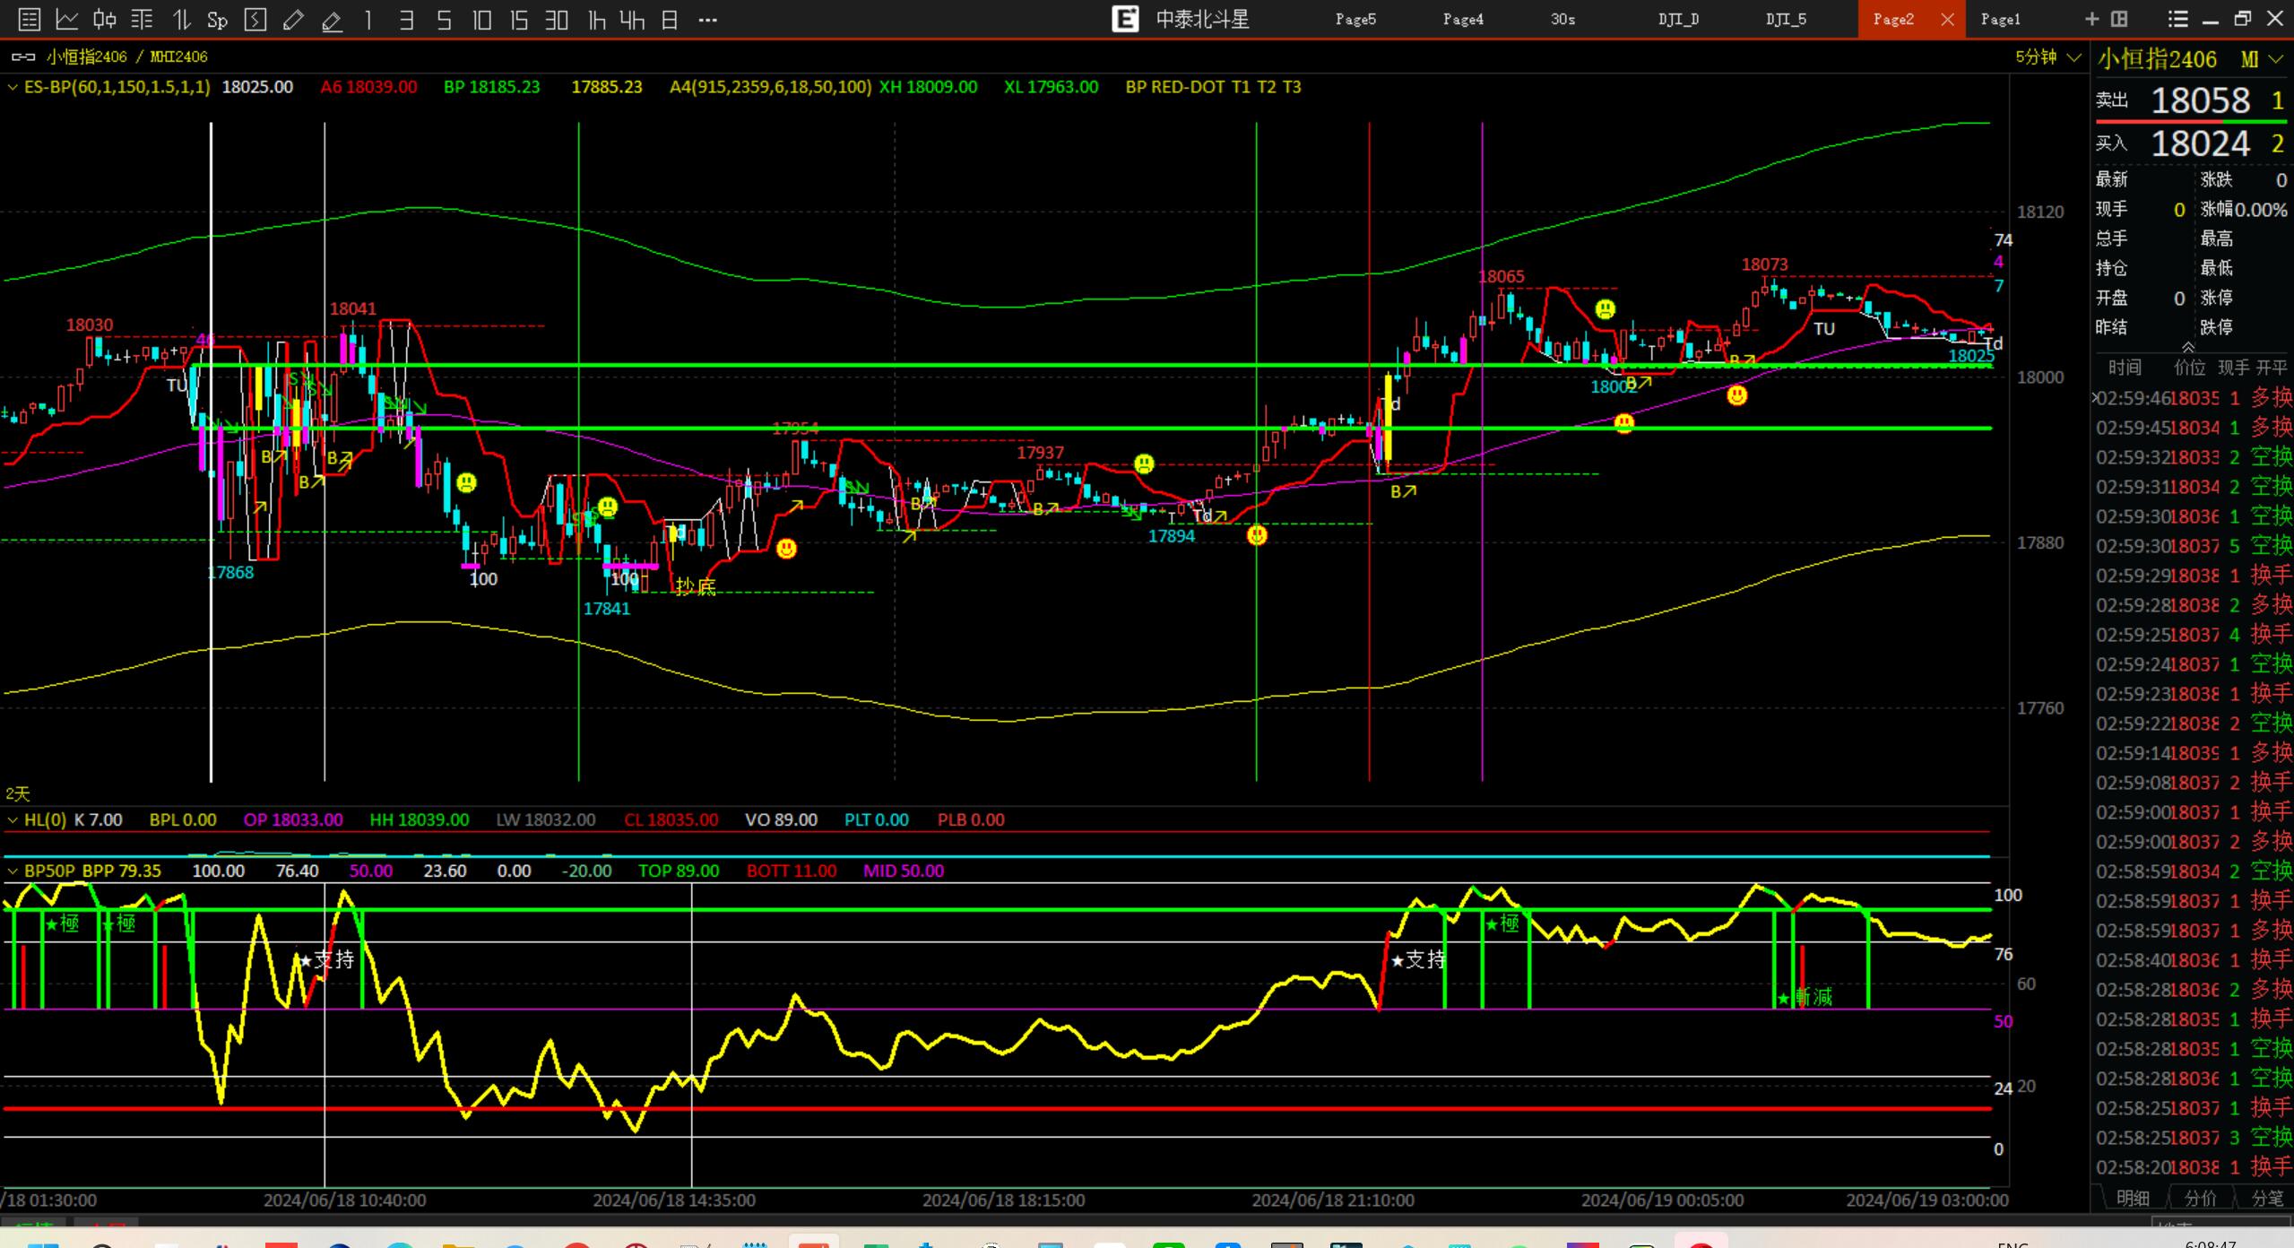The image size is (2294, 1248).
Task: Select the line chart icon
Action: point(67,19)
